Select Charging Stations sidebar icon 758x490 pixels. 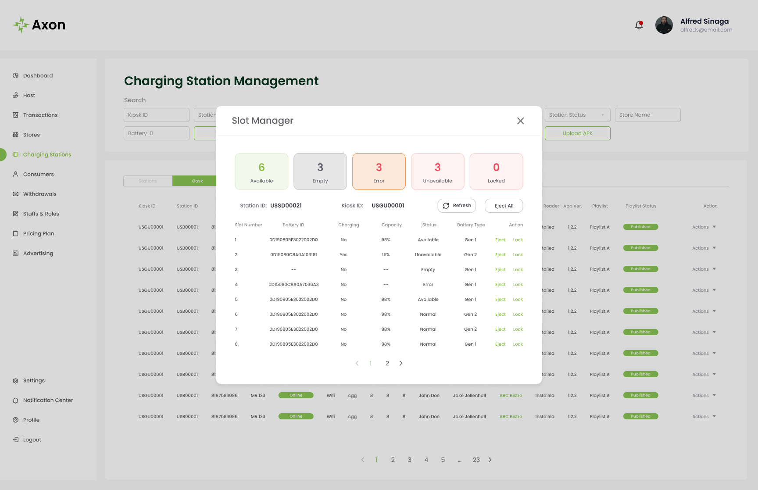coord(15,154)
